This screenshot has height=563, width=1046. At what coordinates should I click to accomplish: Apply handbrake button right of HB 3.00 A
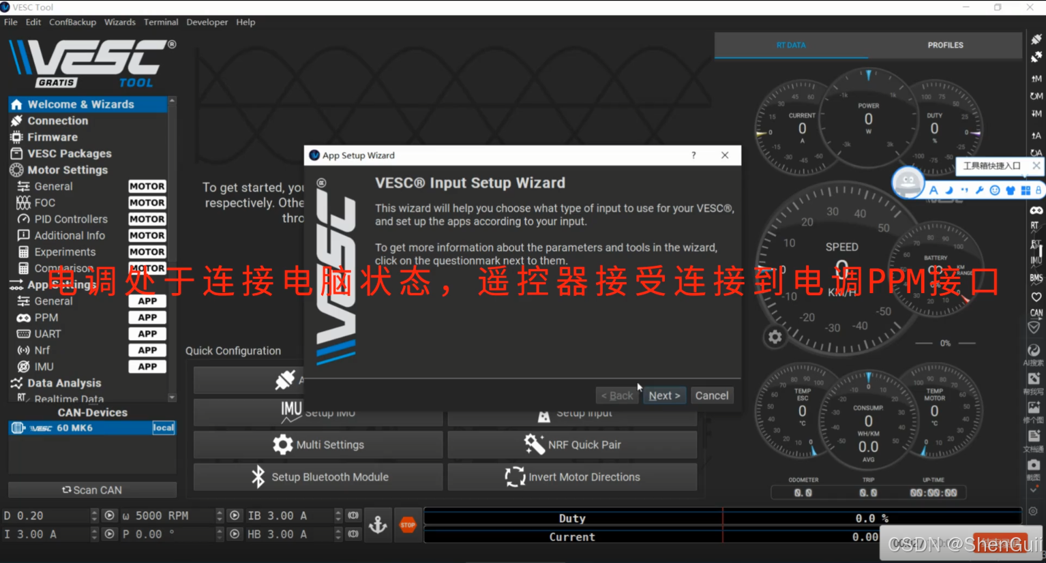[x=353, y=534]
